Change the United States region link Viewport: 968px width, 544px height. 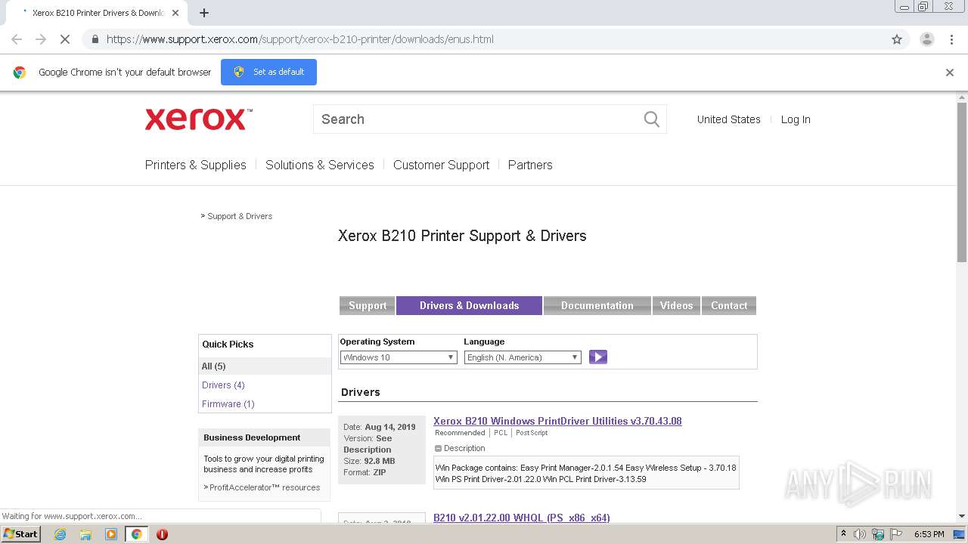[728, 119]
